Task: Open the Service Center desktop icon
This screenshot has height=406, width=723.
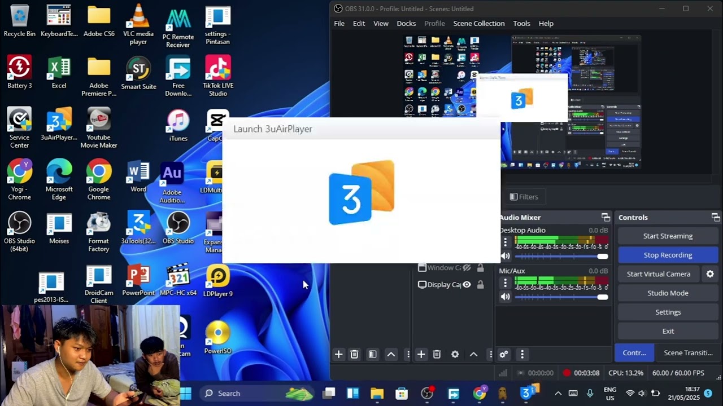Action: pos(19,128)
